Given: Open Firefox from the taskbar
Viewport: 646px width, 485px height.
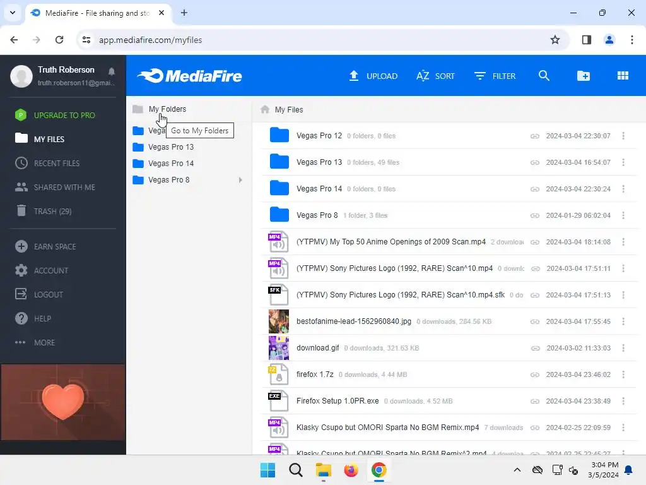Looking at the screenshot, I should pyautogui.click(x=351, y=470).
